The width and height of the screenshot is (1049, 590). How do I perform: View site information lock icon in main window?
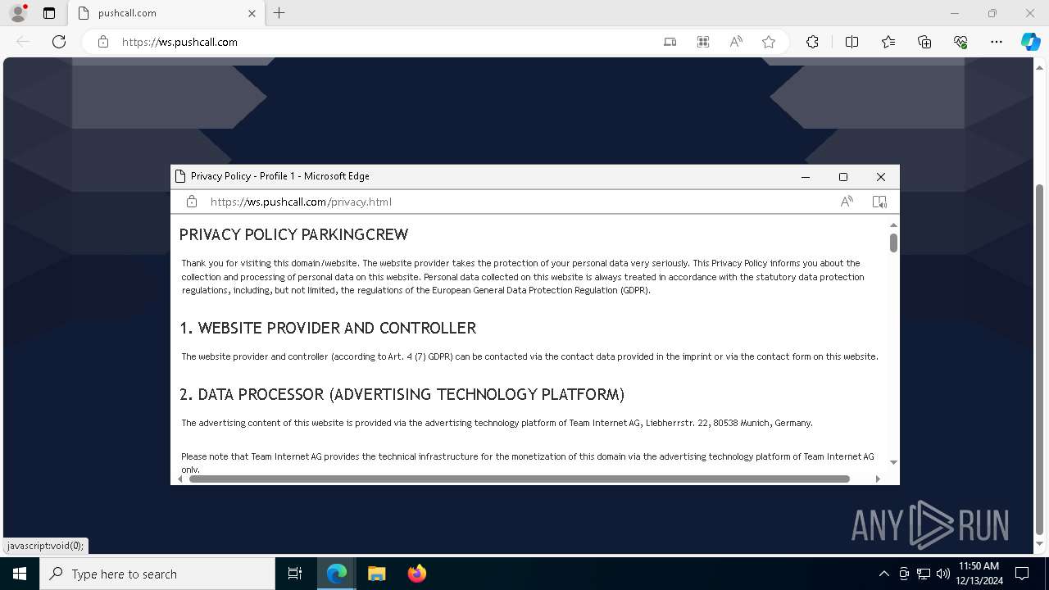tap(103, 42)
